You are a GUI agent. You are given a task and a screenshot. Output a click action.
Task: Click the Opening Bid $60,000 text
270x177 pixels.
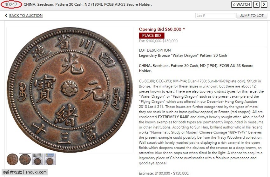[160, 29]
